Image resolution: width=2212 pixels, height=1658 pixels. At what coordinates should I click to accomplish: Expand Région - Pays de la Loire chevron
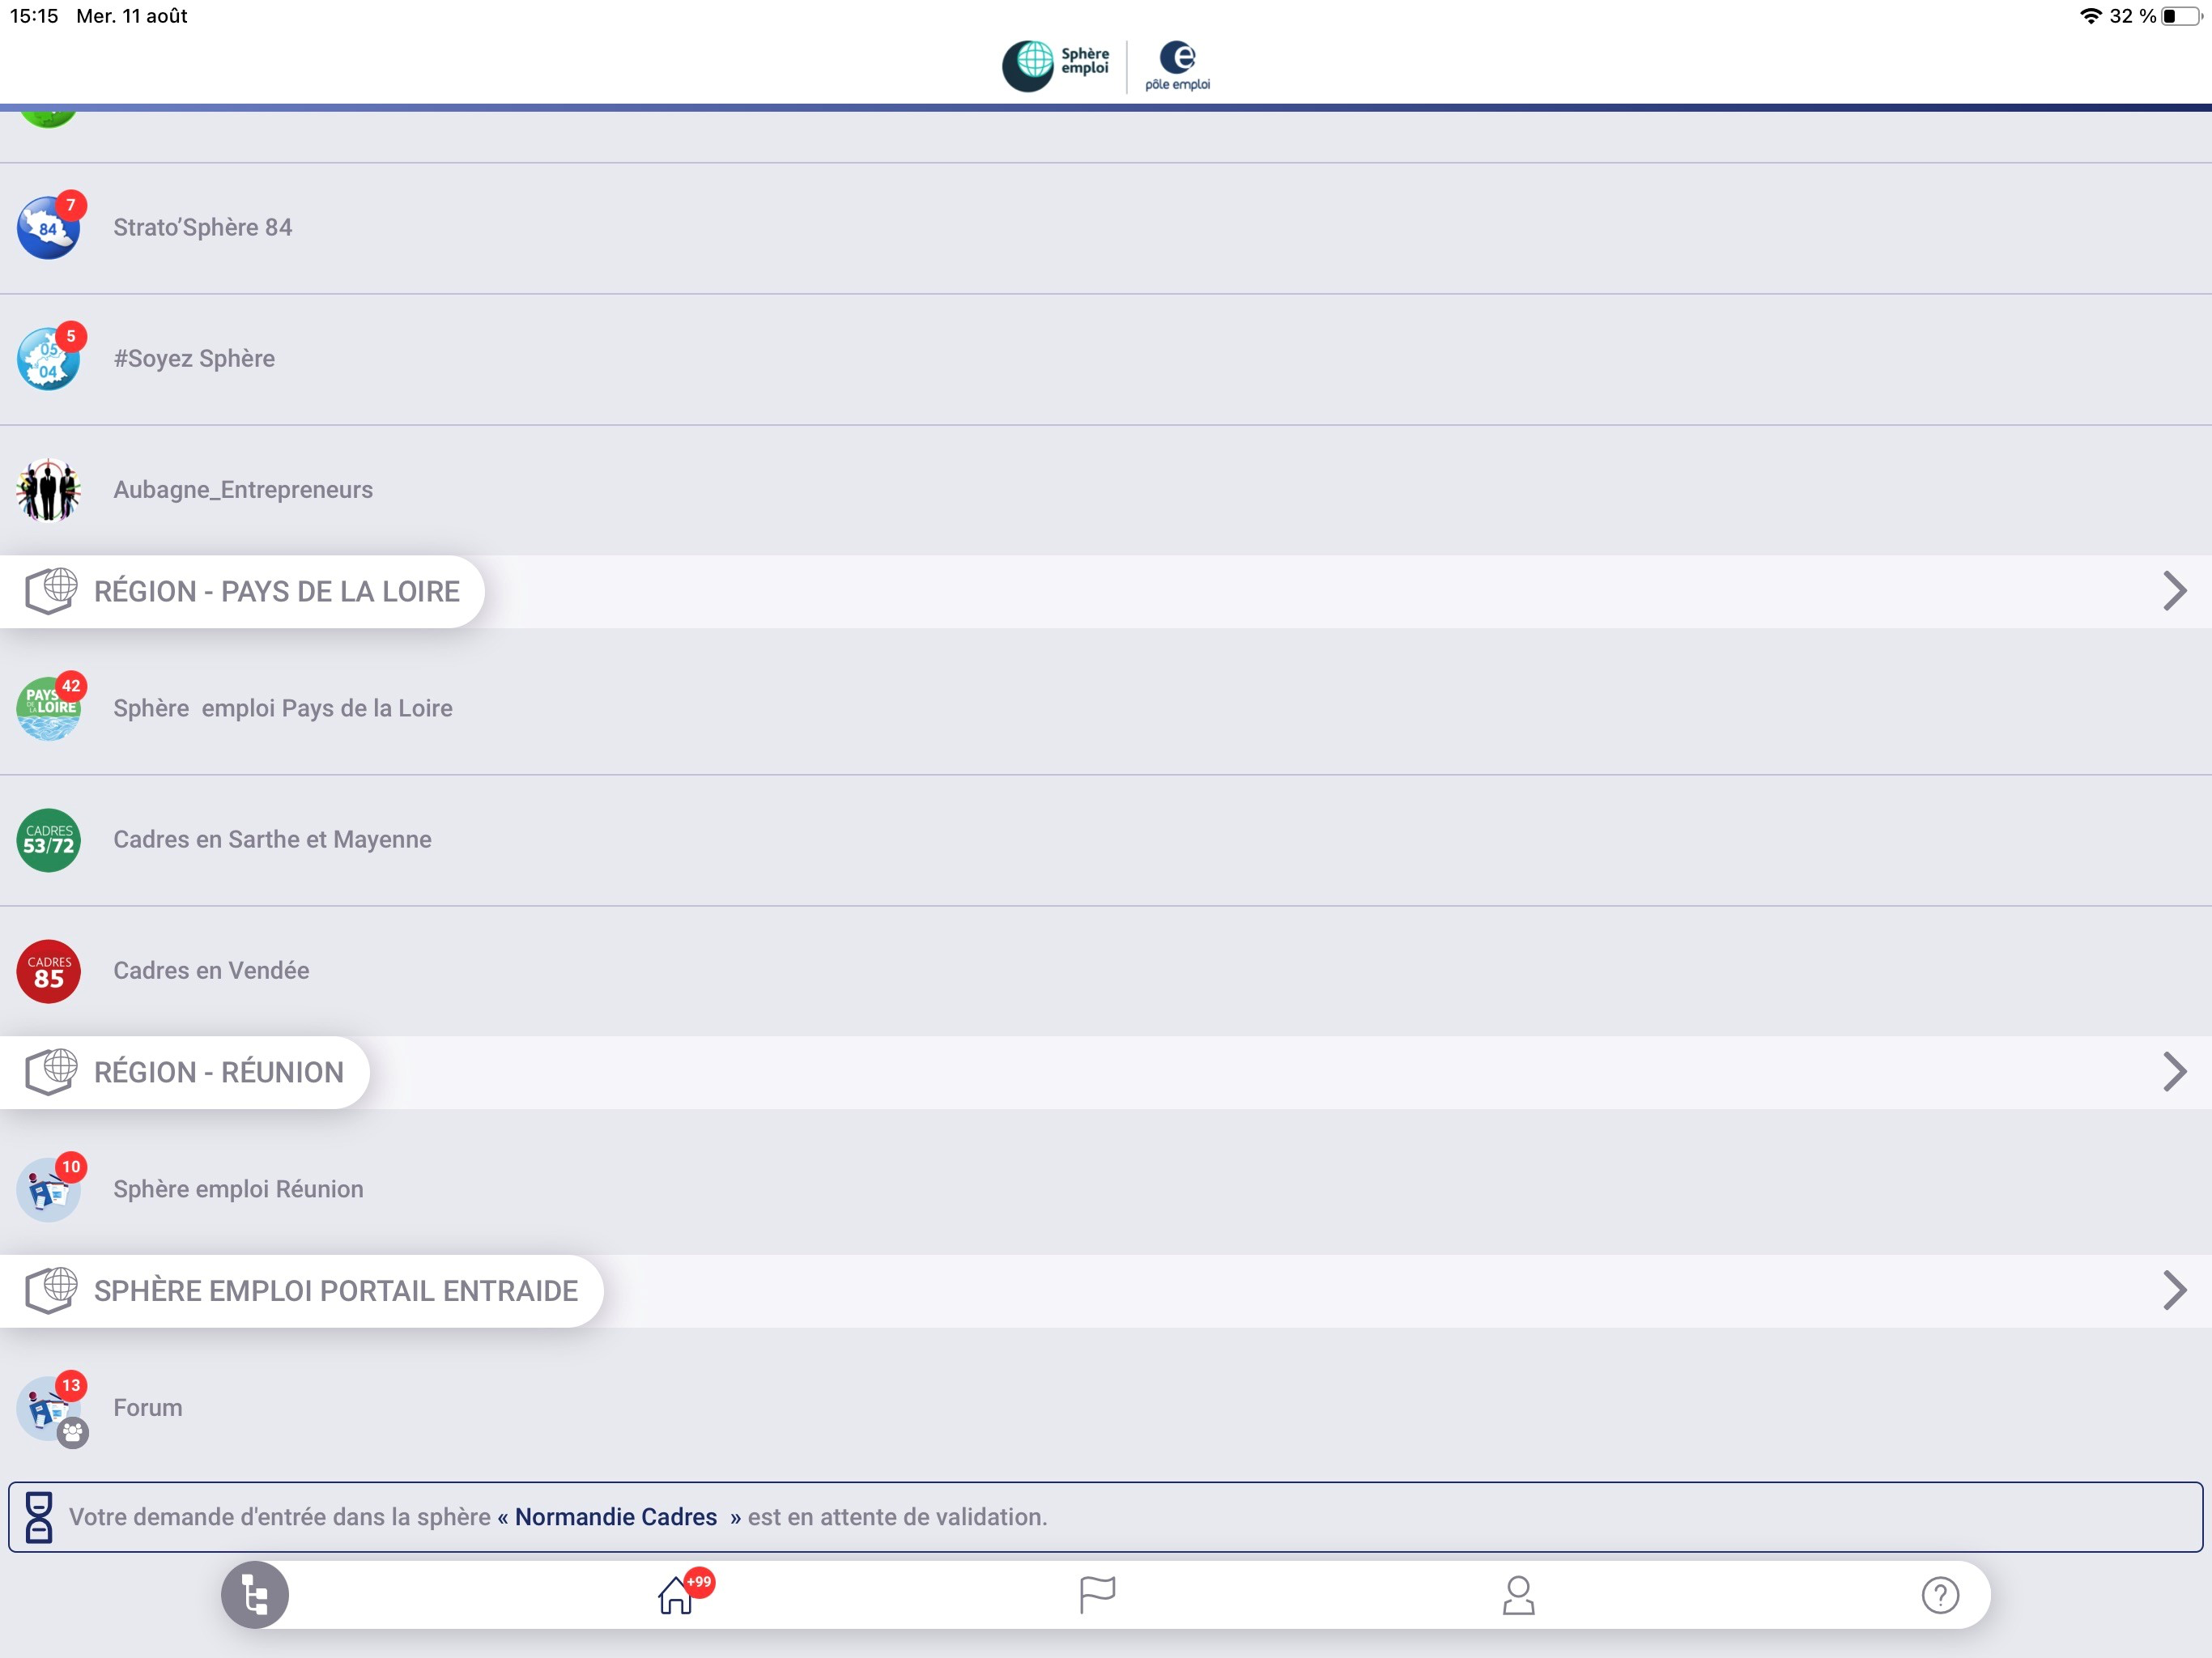pos(2174,591)
